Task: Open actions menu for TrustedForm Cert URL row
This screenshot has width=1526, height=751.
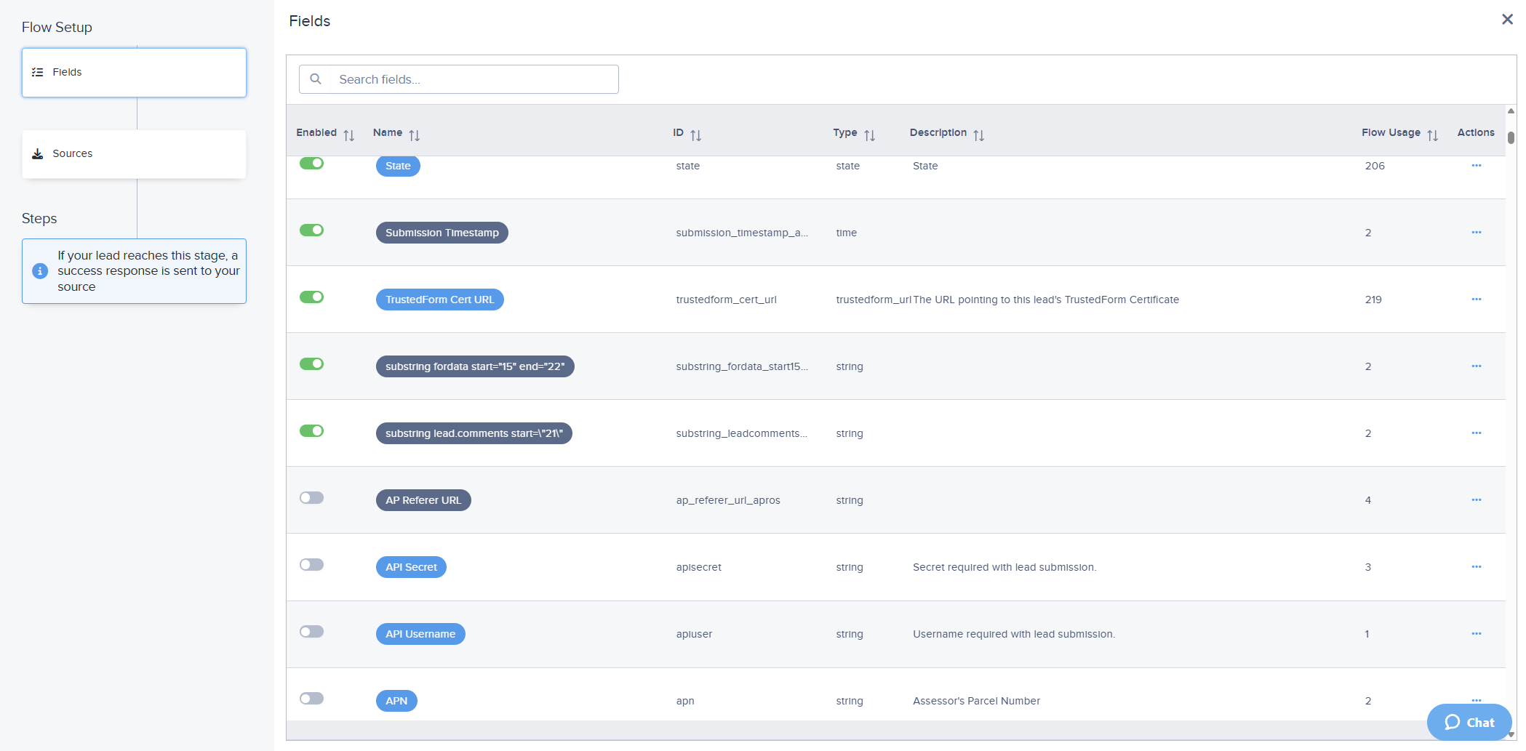Action: (x=1476, y=300)
